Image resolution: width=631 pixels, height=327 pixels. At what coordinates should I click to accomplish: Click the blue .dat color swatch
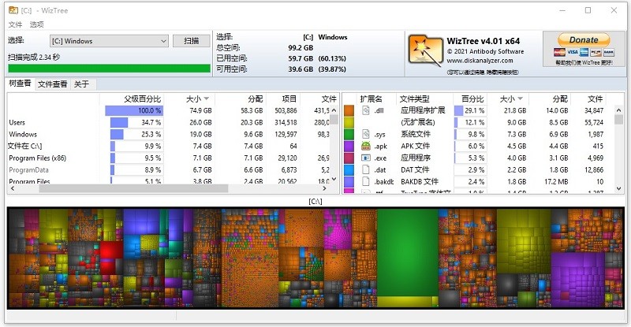point(349,169)
